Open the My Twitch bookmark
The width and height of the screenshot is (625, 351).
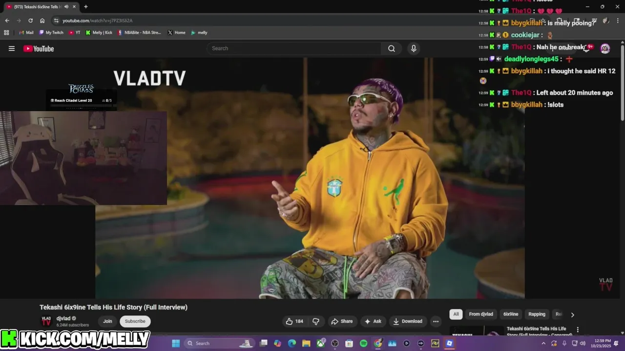(51, 33)
